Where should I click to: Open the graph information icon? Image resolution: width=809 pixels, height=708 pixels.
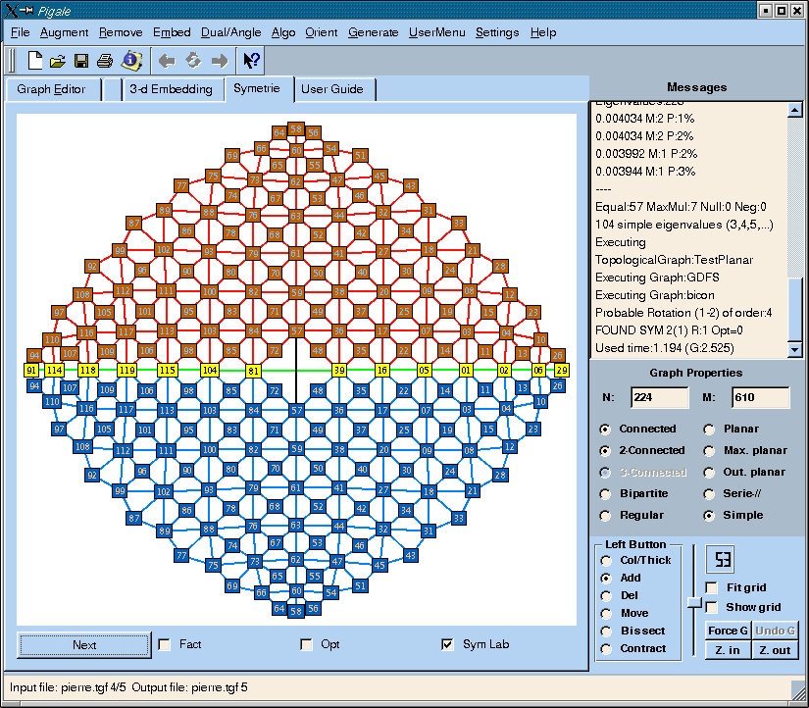pyautogui.click(x=130, y=61)
